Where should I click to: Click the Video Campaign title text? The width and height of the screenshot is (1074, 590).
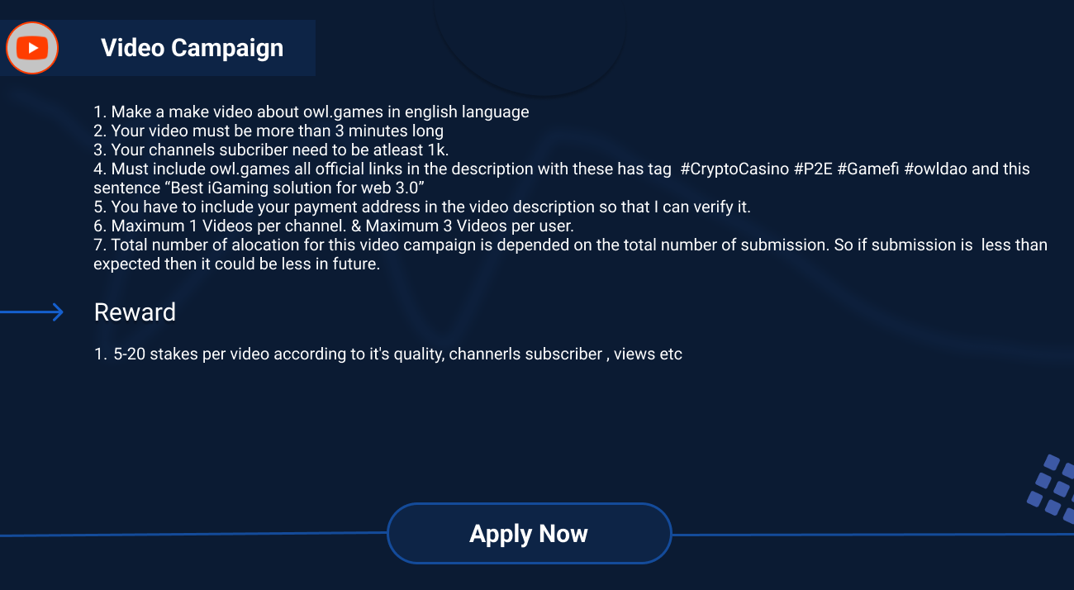[192, 48]
